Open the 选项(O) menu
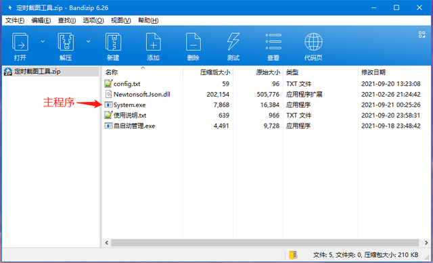 (93, 20)
